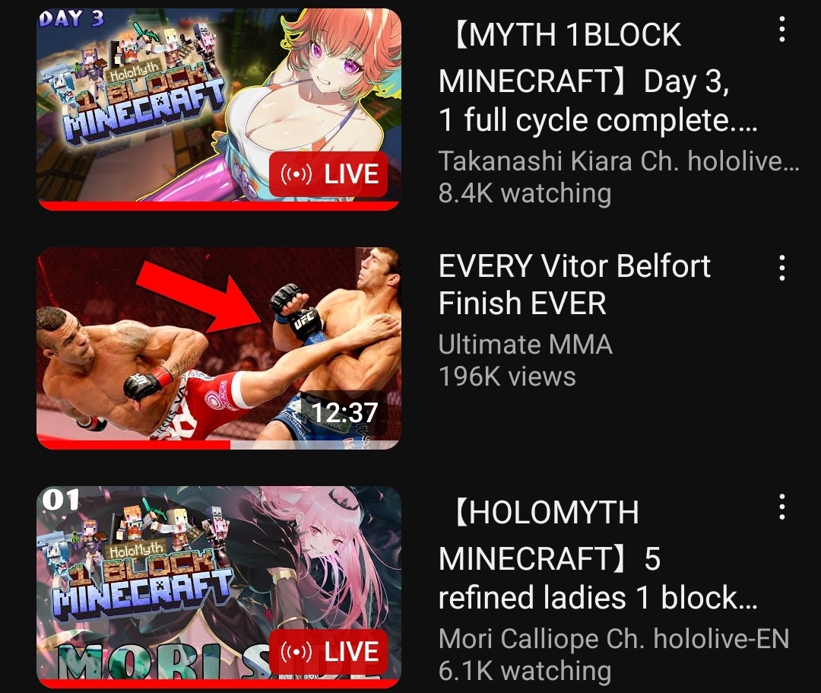Select title 'HOLOMYTH MINECRAFT 5 refined ladies'

[x=598, y=555]
